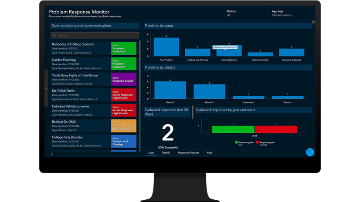The width and height of the screenshot is (360, 202).
Task: Click the round expand icon above Problems by status
Action: coord(313,22)
